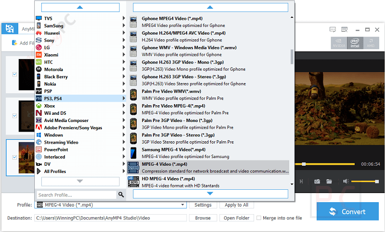Expand the PS3, PS4 submenu arrow

pyautogui.click(x=124, y=98)
